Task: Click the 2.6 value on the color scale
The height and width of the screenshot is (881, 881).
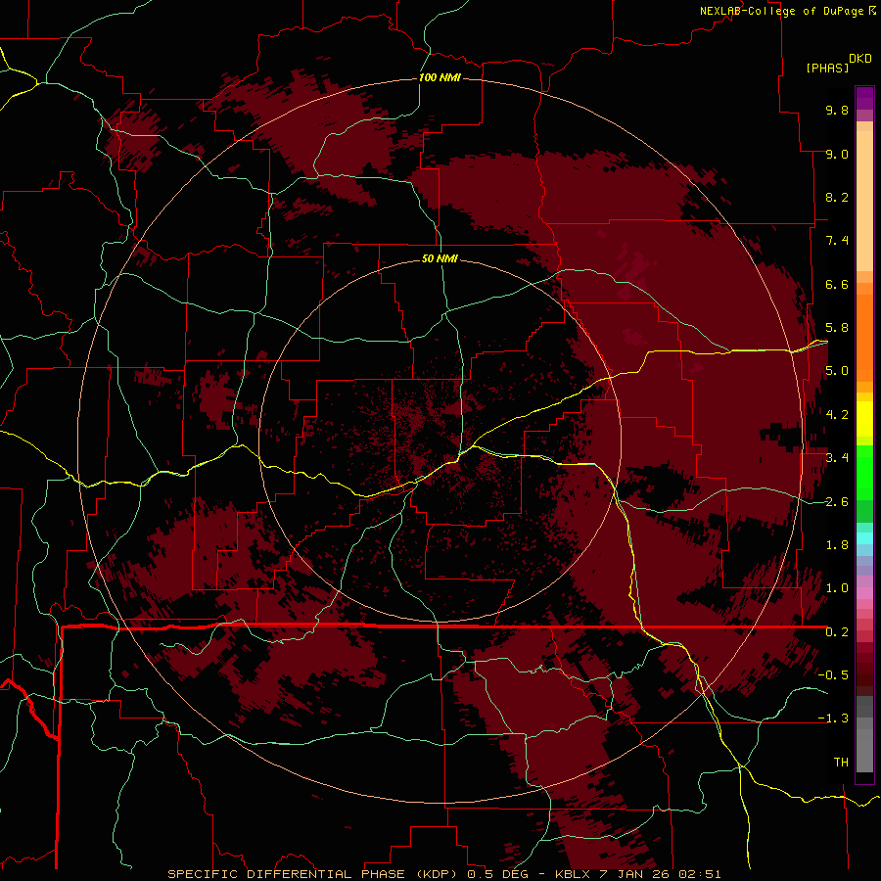Action: pos(837,502)
